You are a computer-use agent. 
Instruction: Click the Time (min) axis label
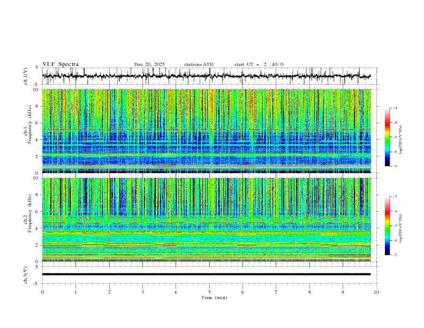[x=214, y=297]
